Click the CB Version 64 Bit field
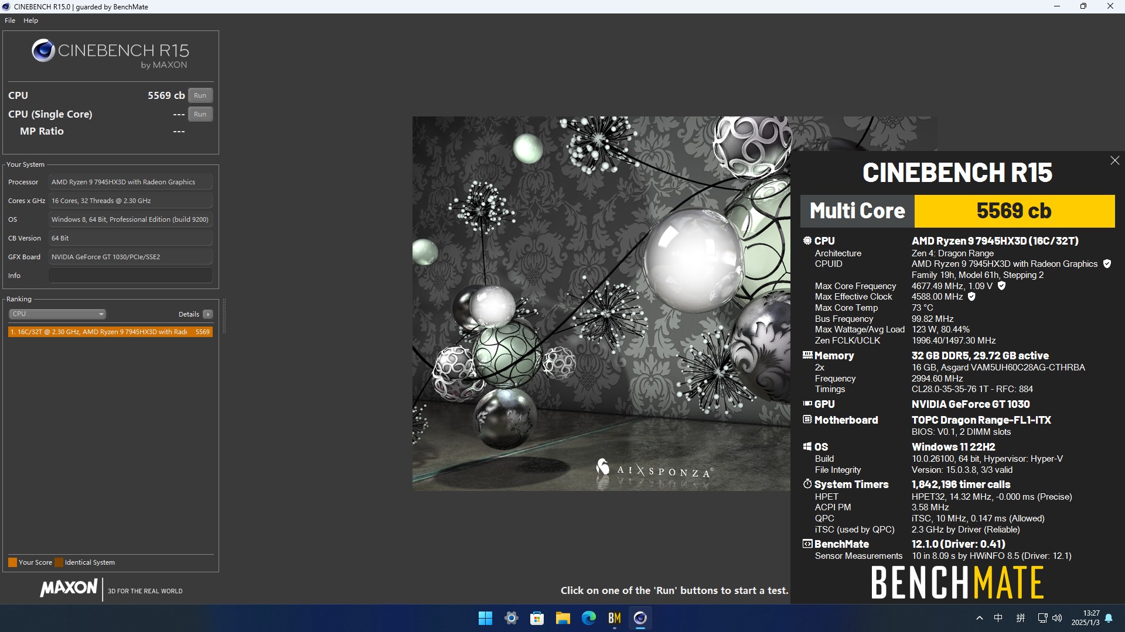 point(130,238)
